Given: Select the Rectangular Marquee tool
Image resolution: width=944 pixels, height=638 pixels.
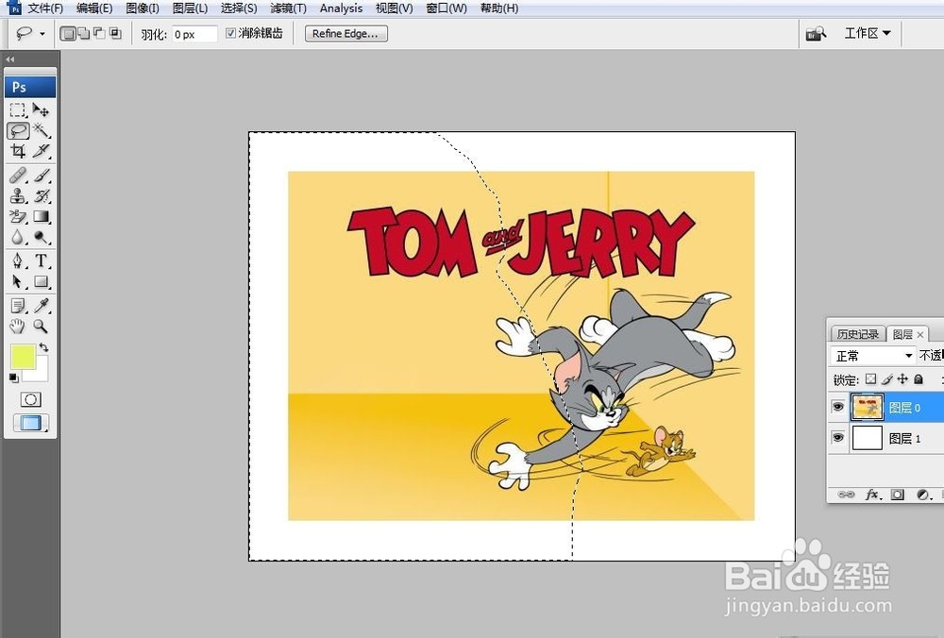Looking at the screenshot, I should [18, 109].
